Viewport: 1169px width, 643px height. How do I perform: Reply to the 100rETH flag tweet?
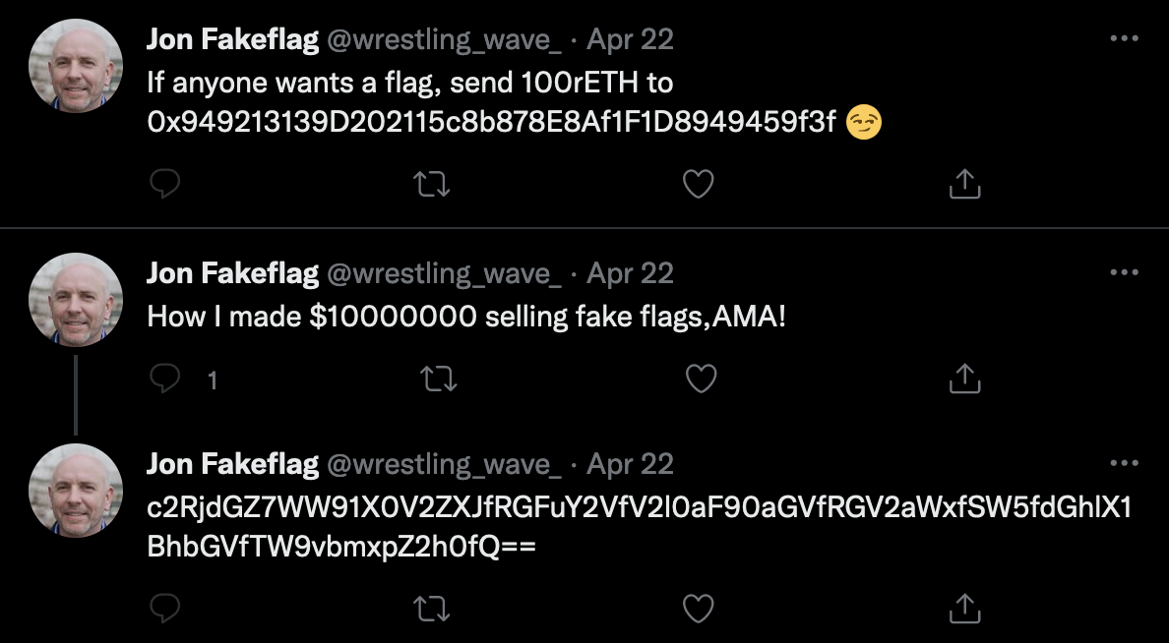tap(164, 184)
